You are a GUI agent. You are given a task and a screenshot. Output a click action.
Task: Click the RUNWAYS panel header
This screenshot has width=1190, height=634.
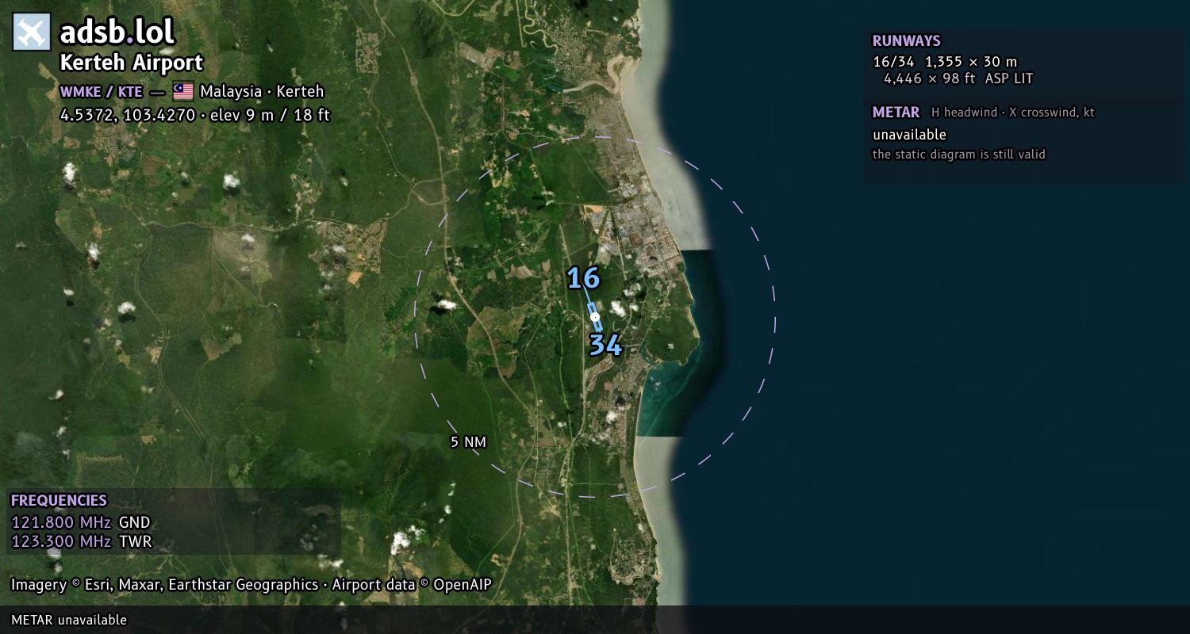click(x=906, y=41)
